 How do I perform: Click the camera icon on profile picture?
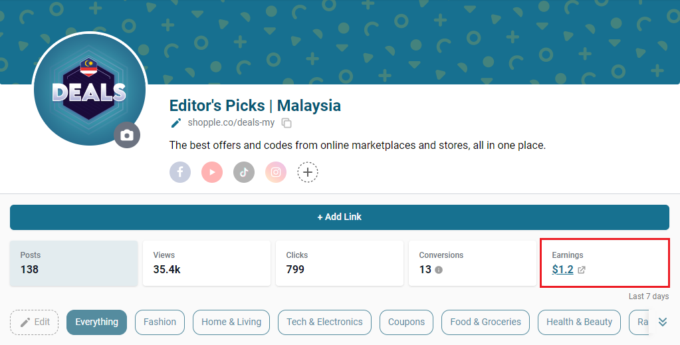[x=127, y=135]
